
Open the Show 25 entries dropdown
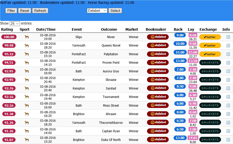tap(15, 24)
